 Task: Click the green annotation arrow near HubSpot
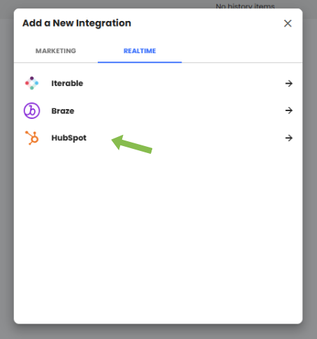(x=132, y=145)
